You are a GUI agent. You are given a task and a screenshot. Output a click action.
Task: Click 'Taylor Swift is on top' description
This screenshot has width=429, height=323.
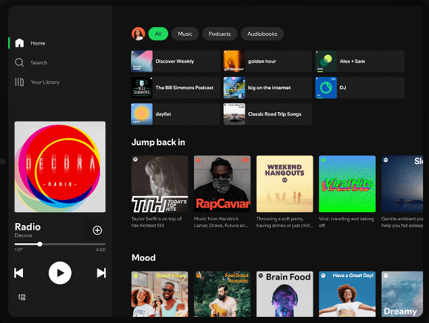pyautogui.click(x=156, y=222)
